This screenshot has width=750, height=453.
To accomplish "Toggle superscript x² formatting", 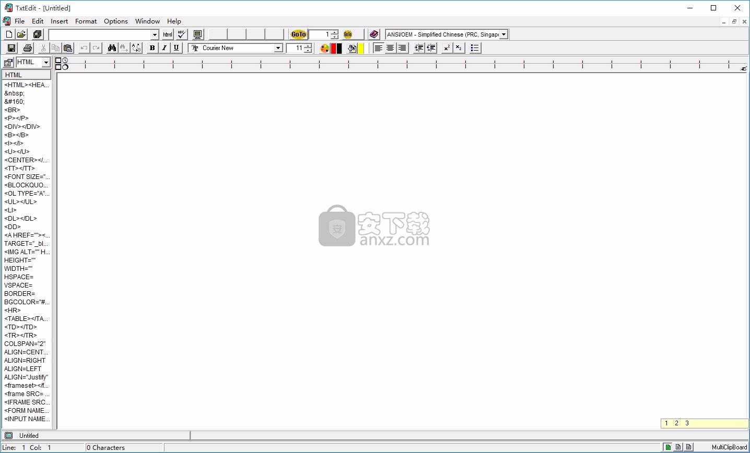I will (x=447, y=48).
